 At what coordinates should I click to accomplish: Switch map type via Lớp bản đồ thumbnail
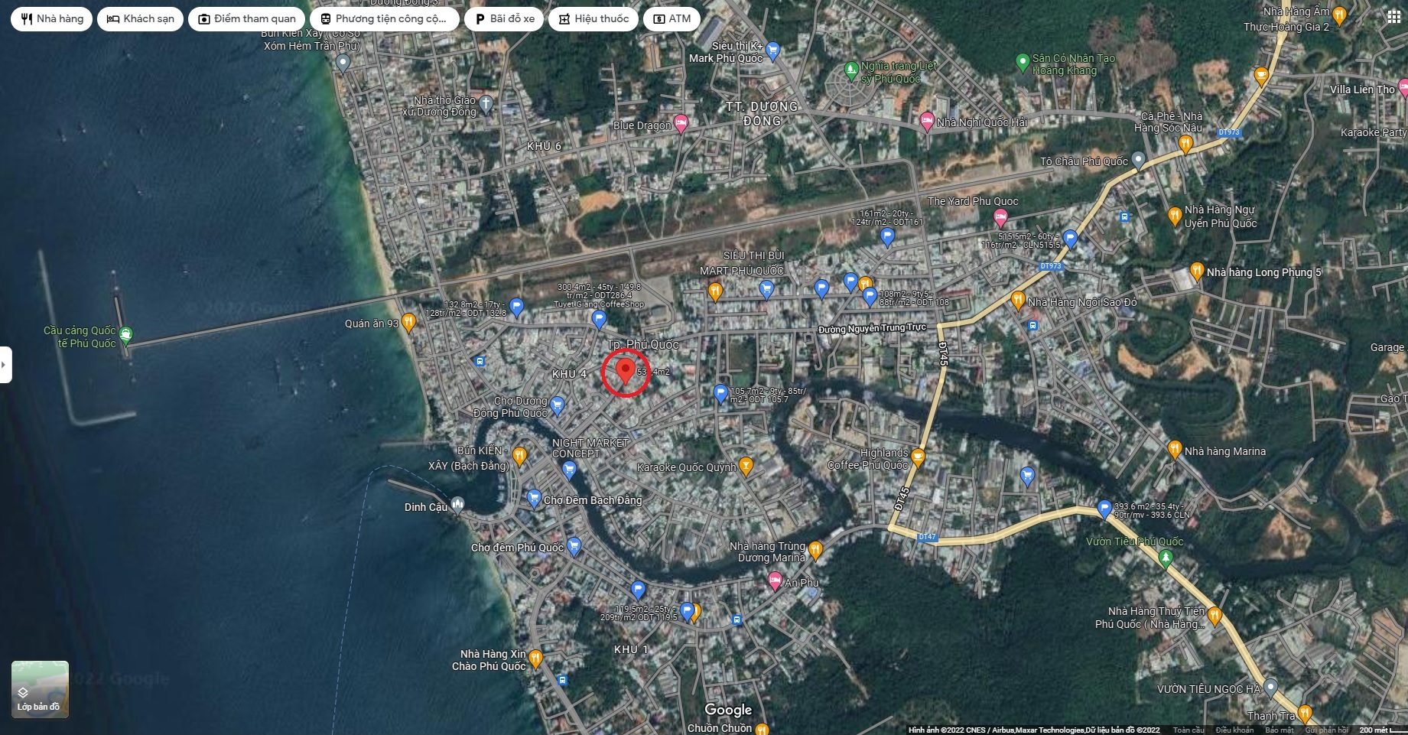point(40,689)
